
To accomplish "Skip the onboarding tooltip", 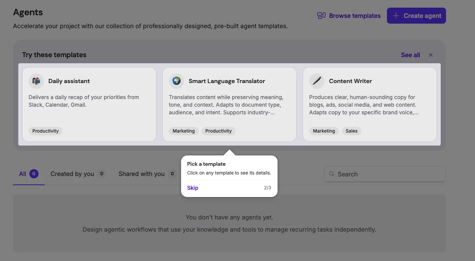I will (193, 187).
